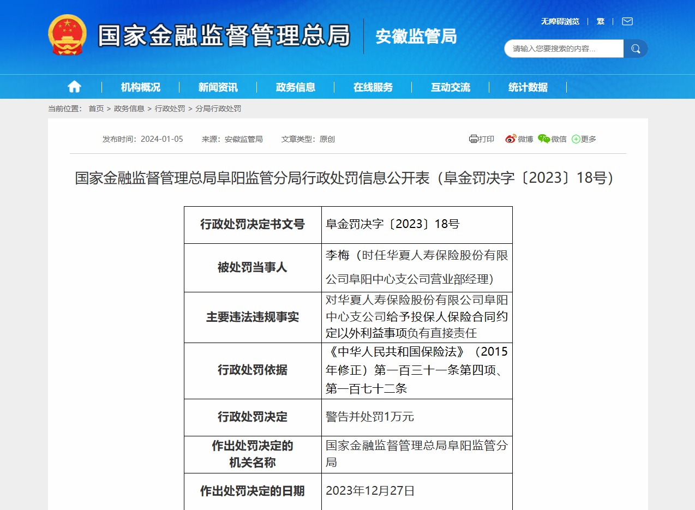Share via the WeChat icon
The image size is (695, 510).
[544, 139]
